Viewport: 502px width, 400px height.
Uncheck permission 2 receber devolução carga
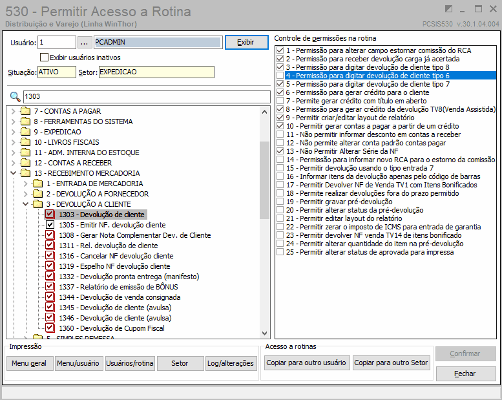280,59
